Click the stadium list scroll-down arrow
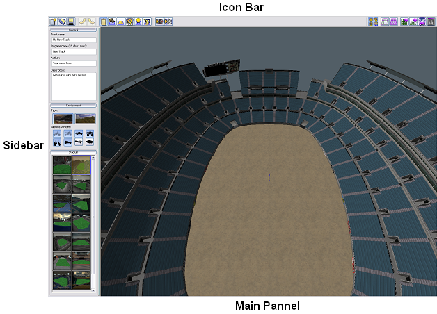The image size is (437, 314). coord(93,290)
